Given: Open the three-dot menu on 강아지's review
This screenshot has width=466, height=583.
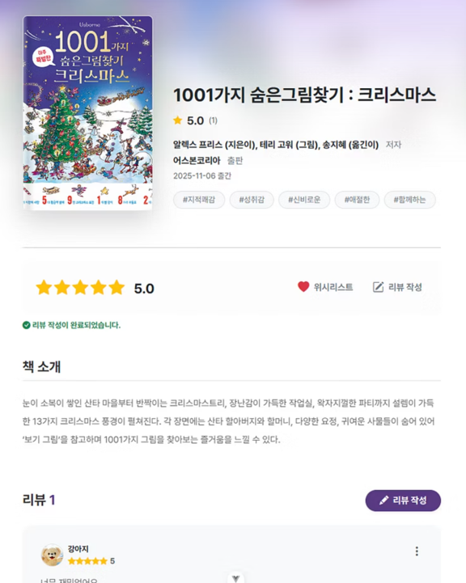Looking at the screenshot, I should 417,551.
